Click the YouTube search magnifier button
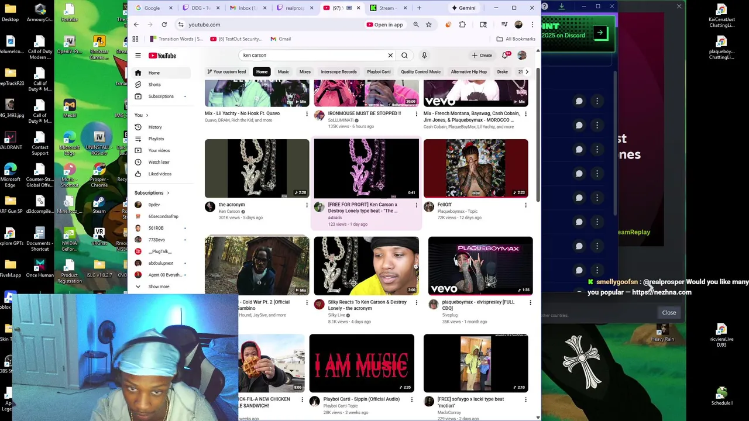Viewport: 749px width, 421px height. tap(404, 56)
